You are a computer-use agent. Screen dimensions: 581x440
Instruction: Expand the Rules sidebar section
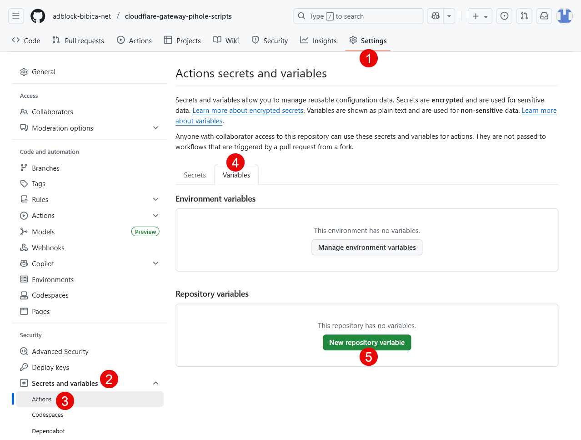(x=155, y=199)
